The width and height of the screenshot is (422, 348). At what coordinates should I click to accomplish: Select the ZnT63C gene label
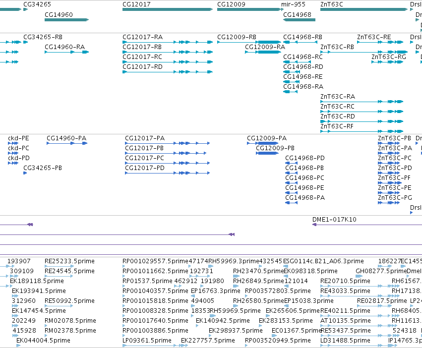coord(332,4)
